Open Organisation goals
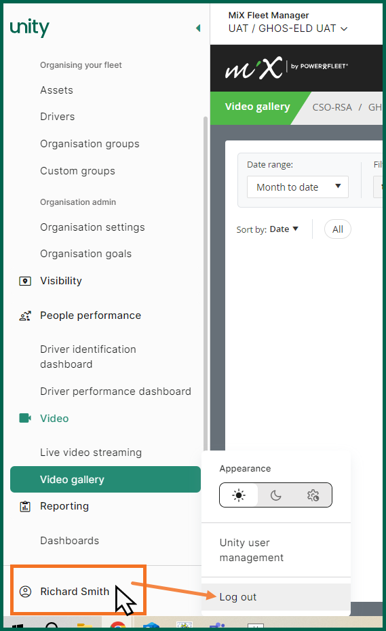The image size is (386, 631). coord(85,254)
